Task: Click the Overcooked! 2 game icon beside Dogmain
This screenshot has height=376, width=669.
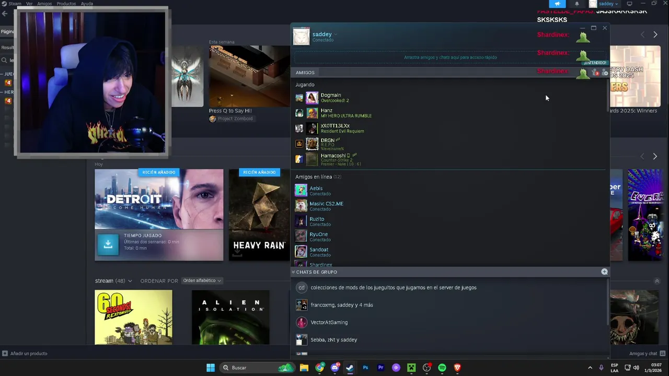Action: [299, 98]
